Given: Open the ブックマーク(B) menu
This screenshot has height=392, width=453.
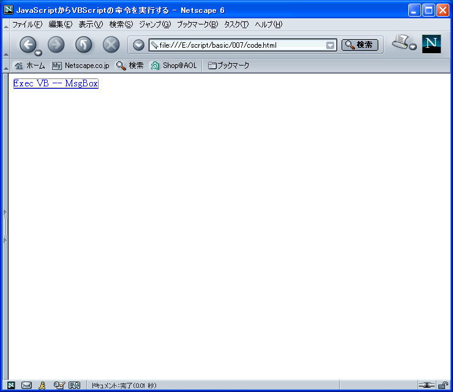Looking at the screenshot, I should click(x=197, y=24).
